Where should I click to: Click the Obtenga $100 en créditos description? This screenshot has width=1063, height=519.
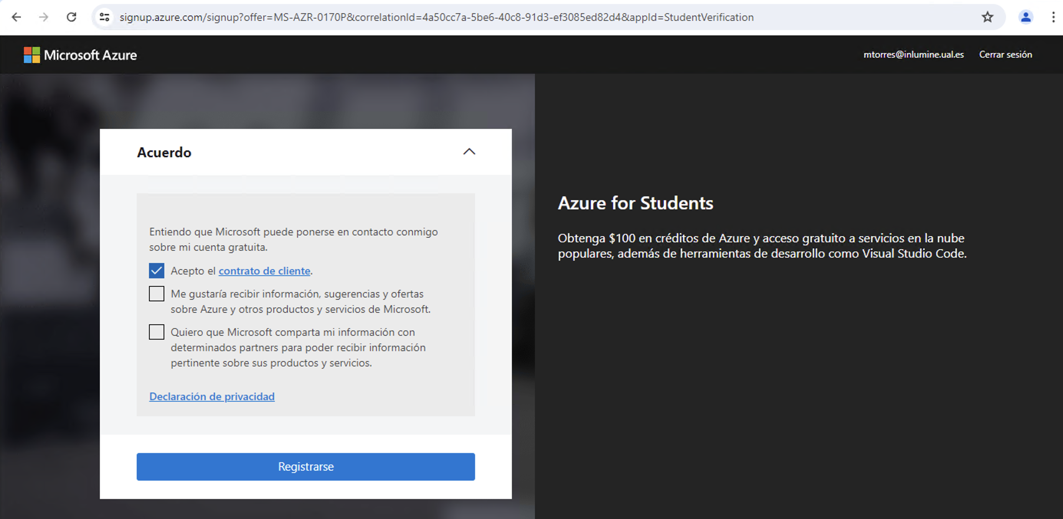762,246
